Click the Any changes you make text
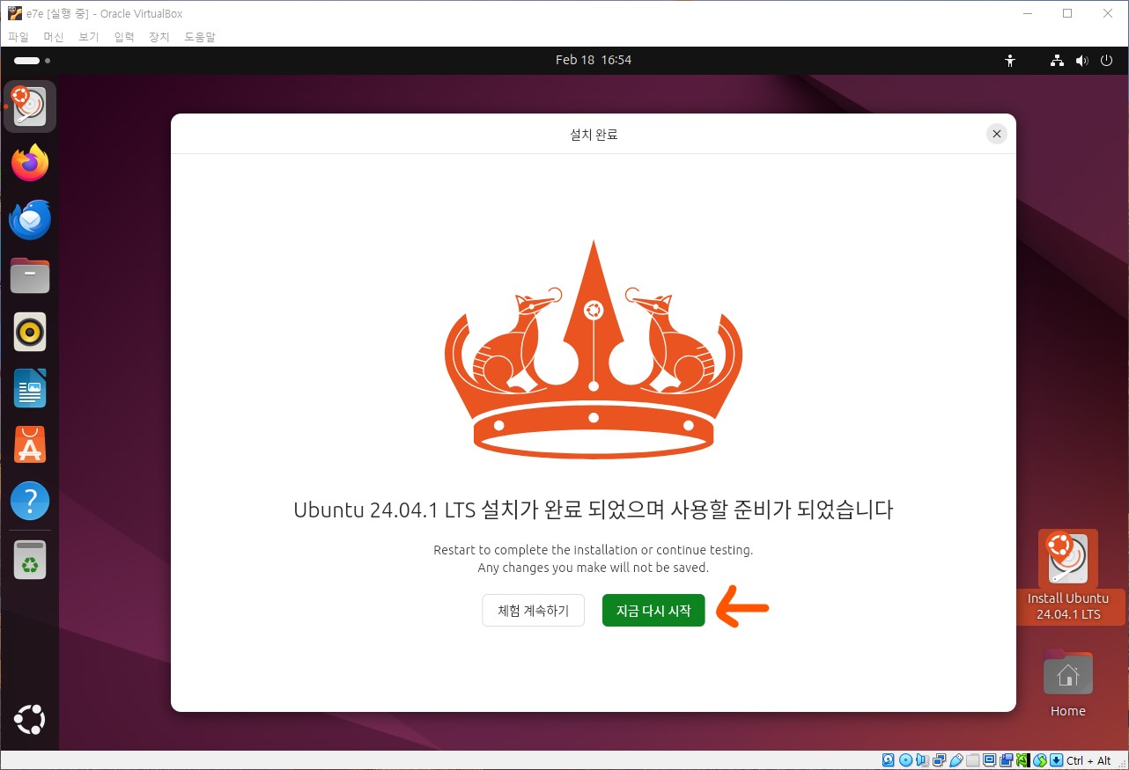1129x770 pixels. (594, 568)
